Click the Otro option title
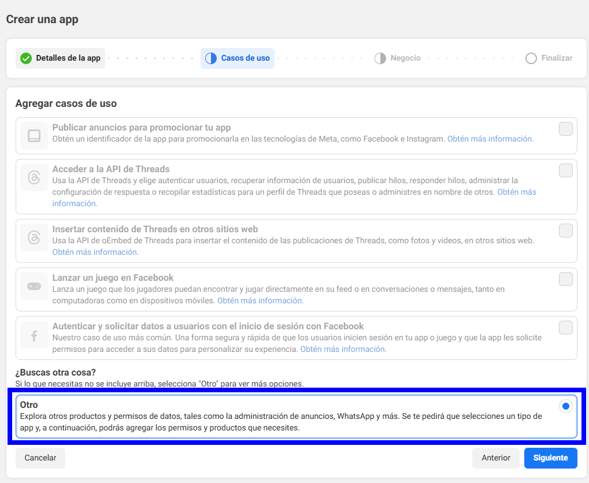 click(x=29, y=405)
